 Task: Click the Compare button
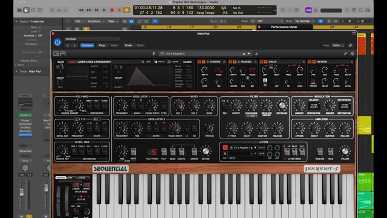87,45
